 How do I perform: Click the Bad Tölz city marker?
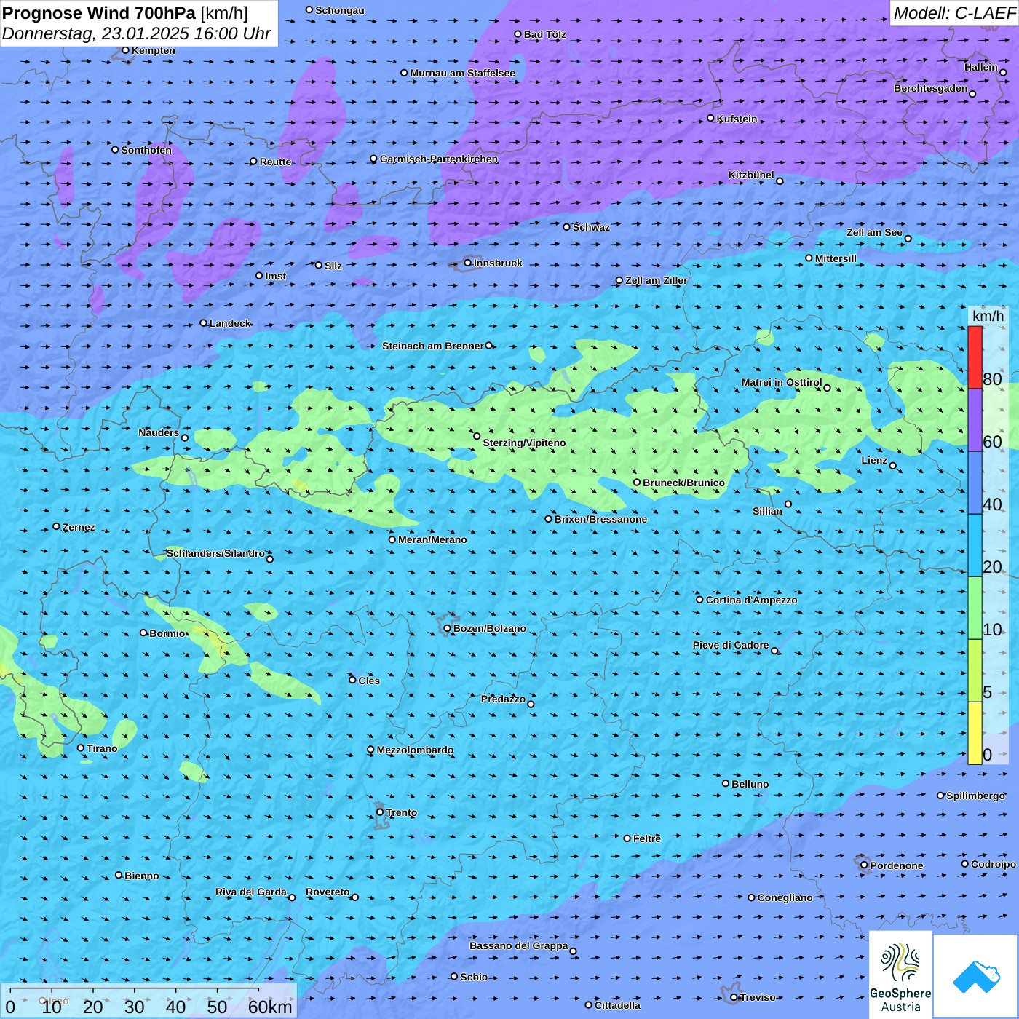click(x=518, y=34)
